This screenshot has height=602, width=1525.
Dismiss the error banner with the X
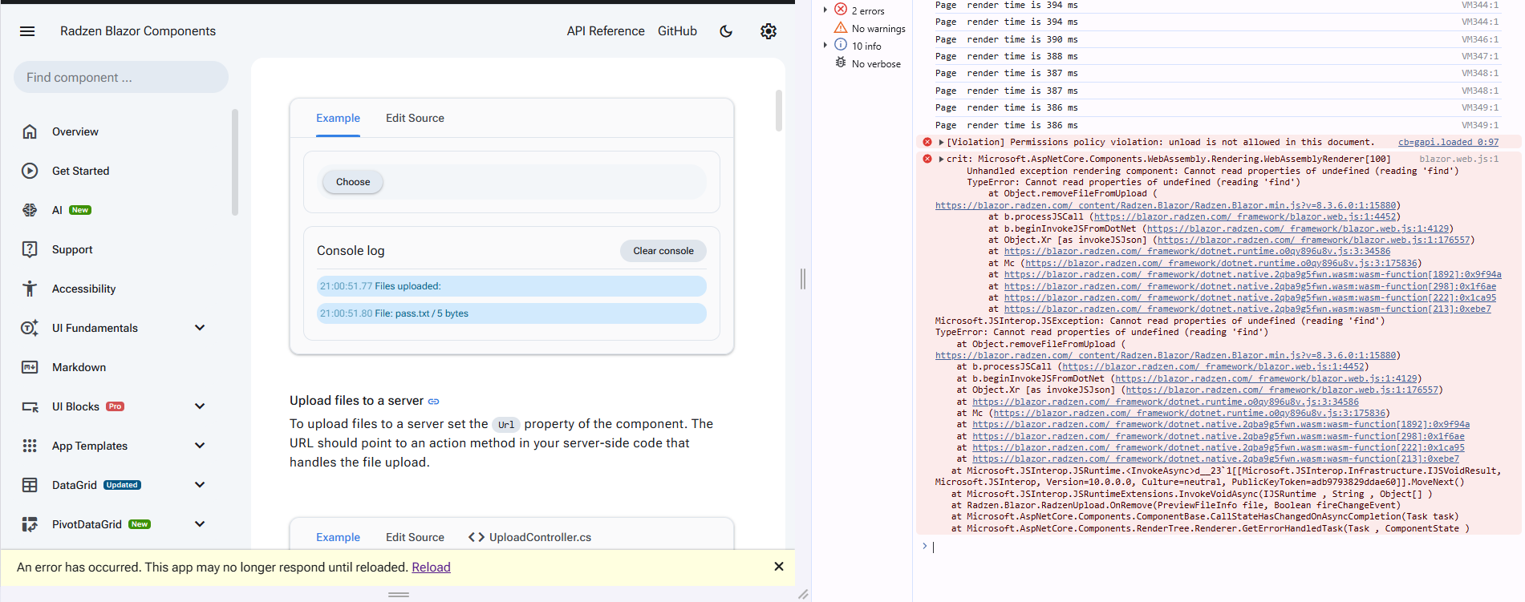[x=778, y=567]
